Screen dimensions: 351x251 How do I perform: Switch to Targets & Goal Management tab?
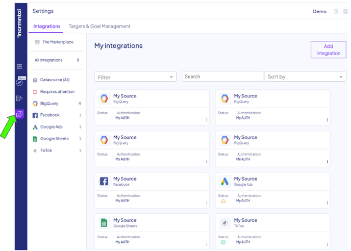(99, 27)
